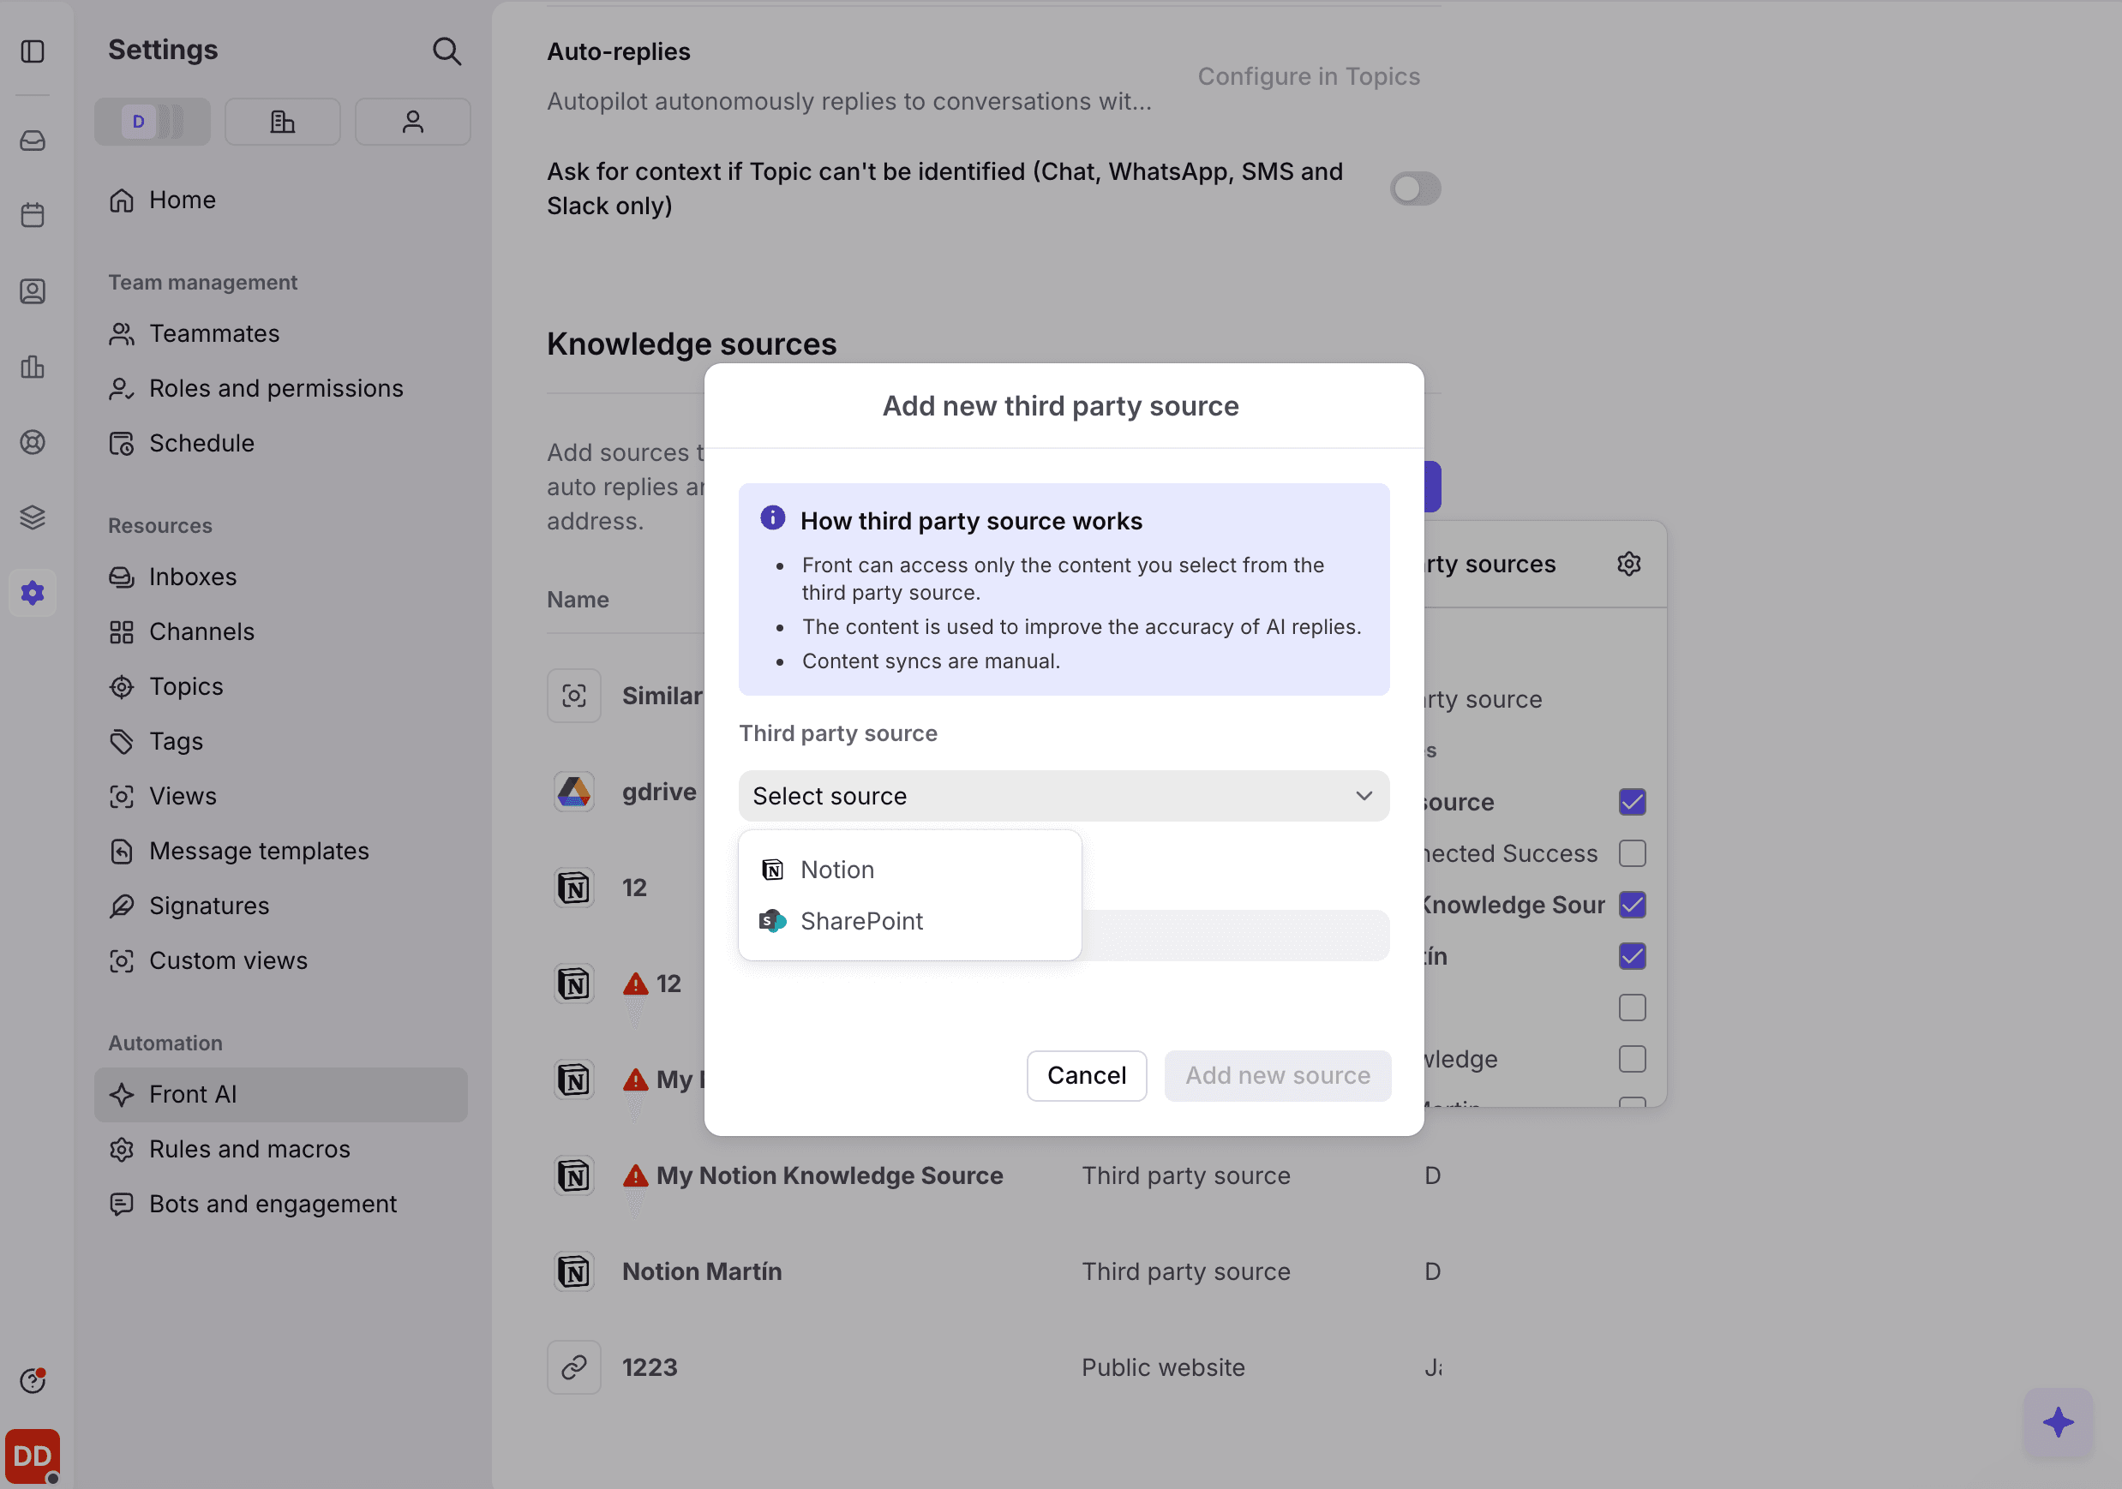This screenshot has height=1489, width=2122.
Task: Open the gear icon on Third party sources panel
Action: tap(1629, 563)
